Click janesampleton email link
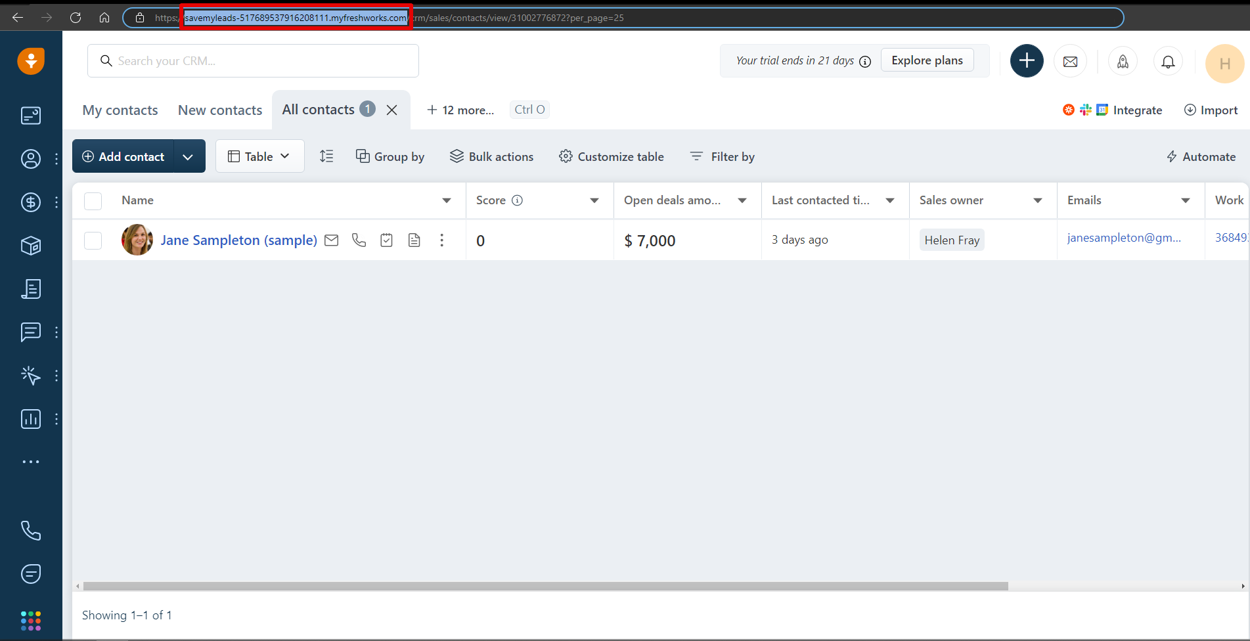This screenshot has width=1250, height=641. click(1124, 238)
